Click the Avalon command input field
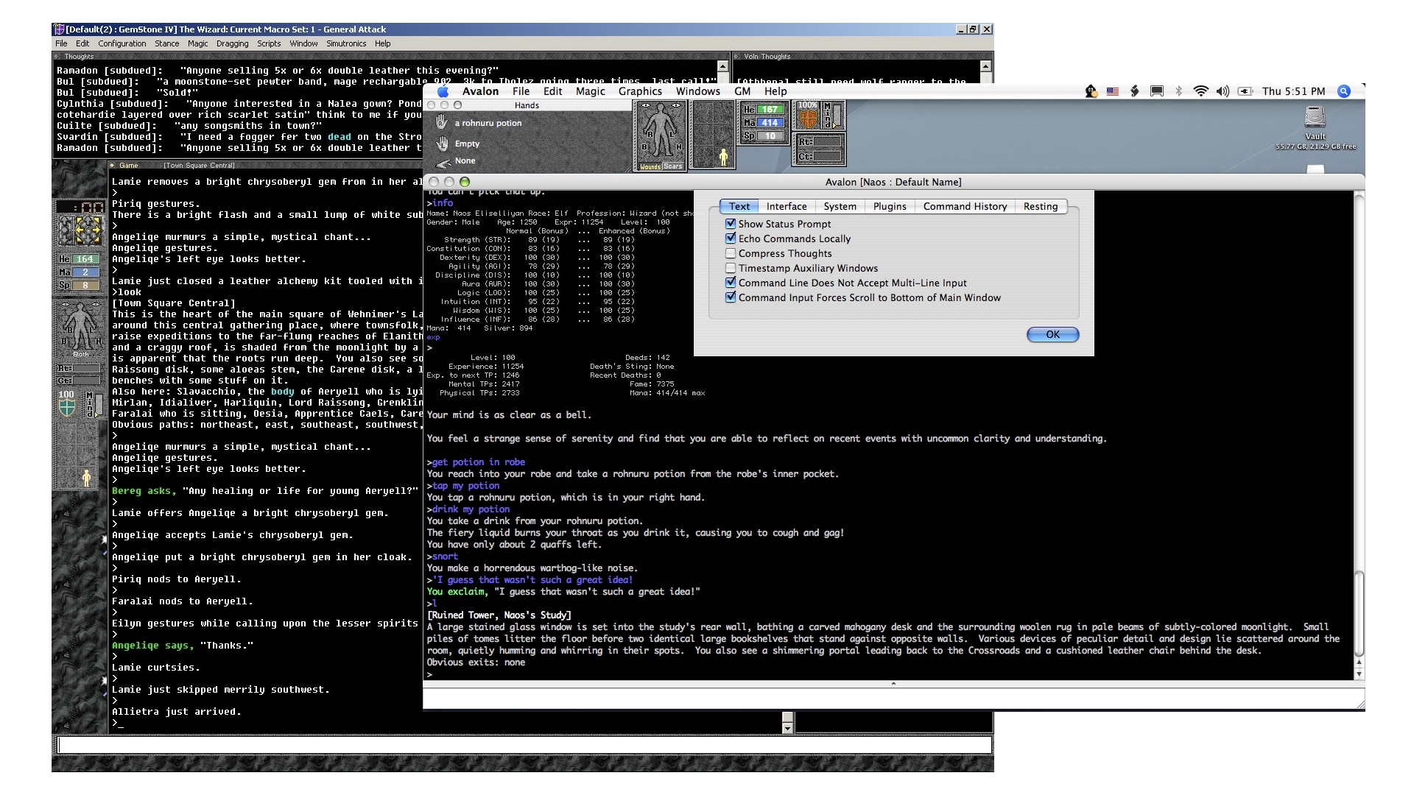This screenshot has height=795, width=1414. coord(893,698)
